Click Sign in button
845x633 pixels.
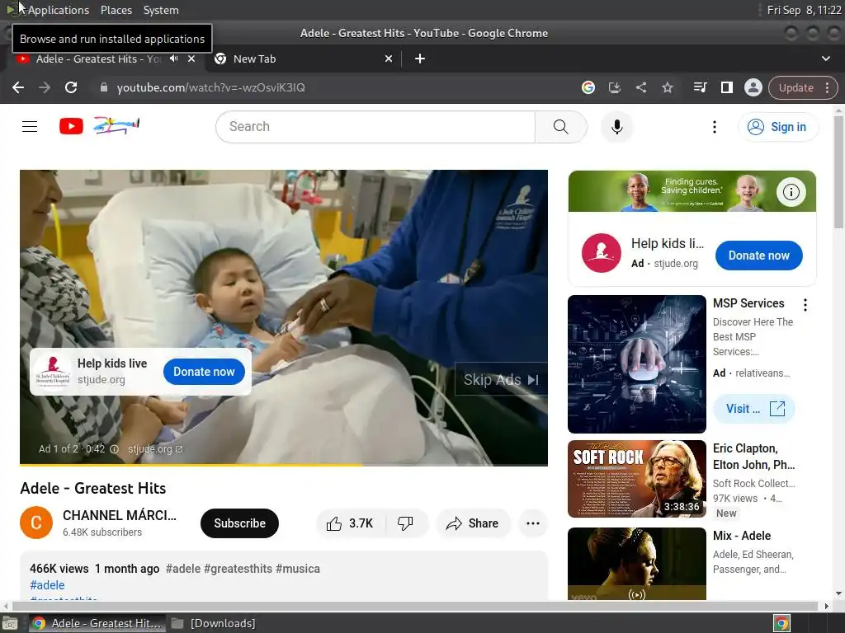[x=777, y=127]
